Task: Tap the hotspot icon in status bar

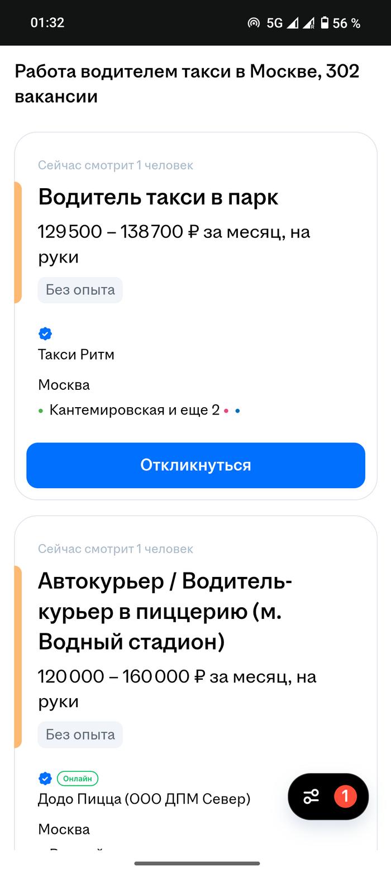Action: (254, 23)
